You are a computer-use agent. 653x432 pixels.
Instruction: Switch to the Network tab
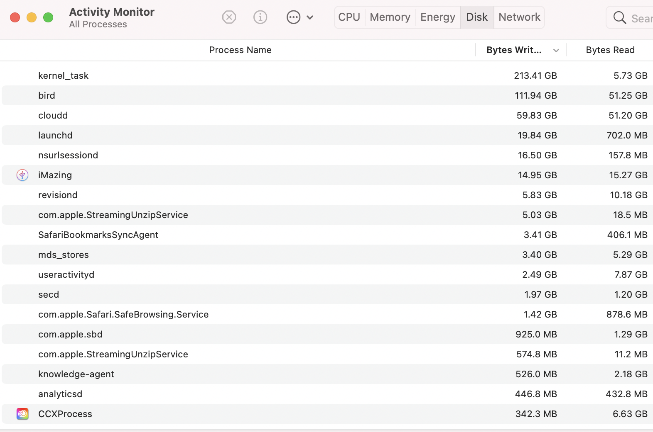tap(519, 17)
